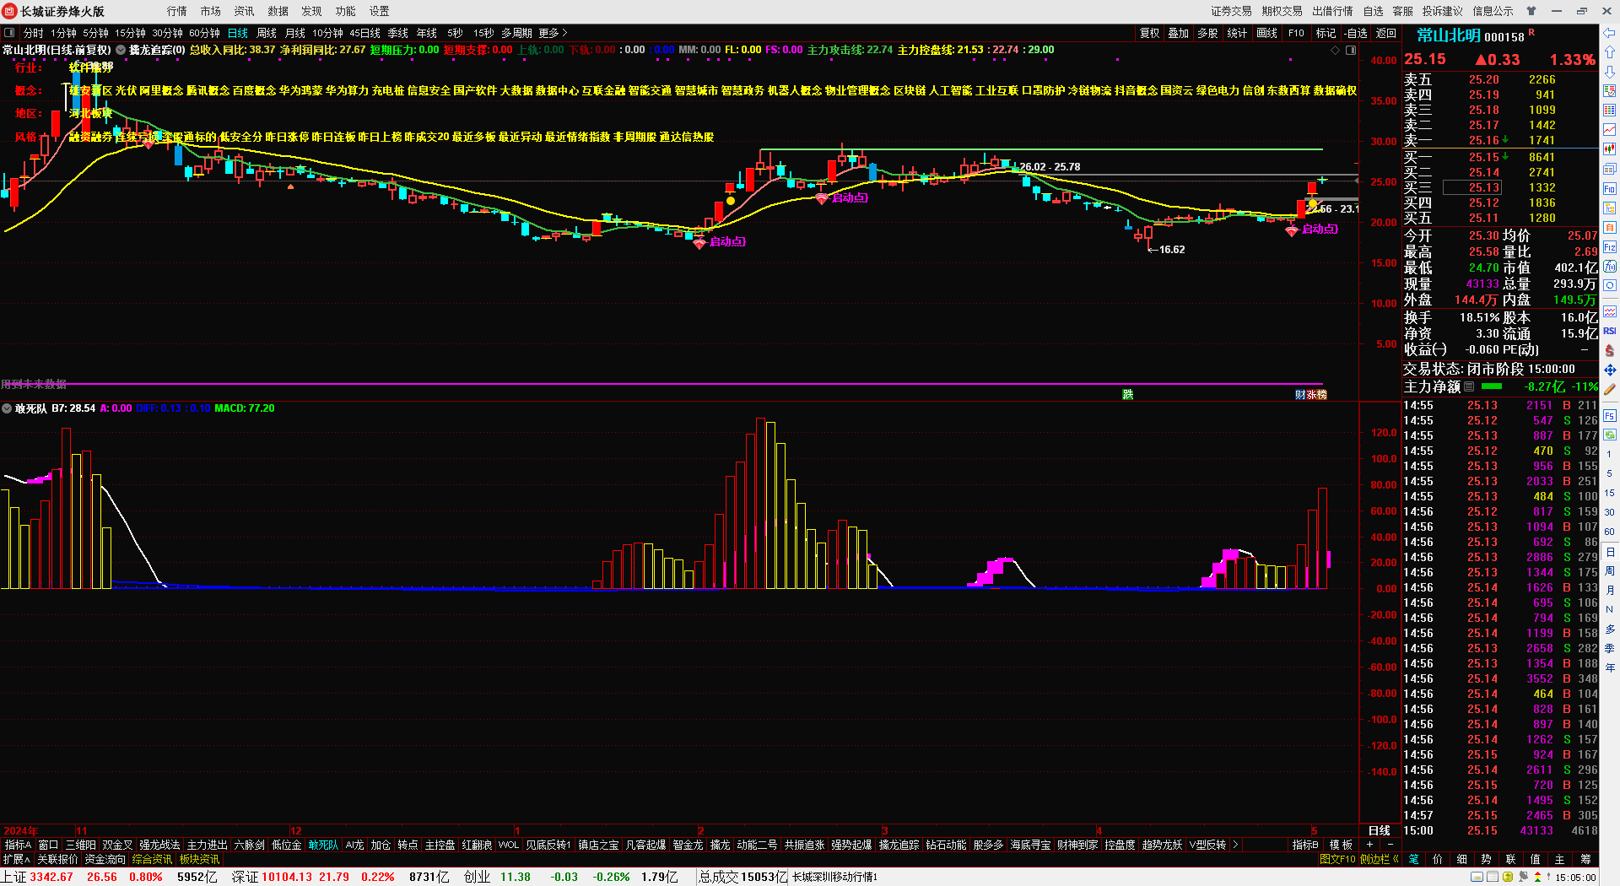
Task: Click the 常山北明 stock name header
Action: point(1448,35)
